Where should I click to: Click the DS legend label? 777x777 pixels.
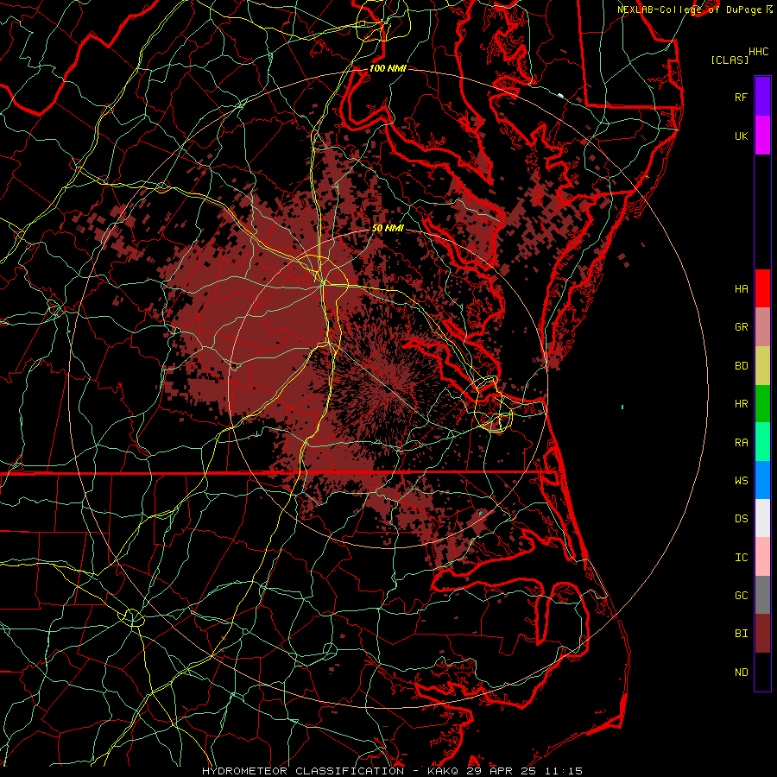[741, 519]
